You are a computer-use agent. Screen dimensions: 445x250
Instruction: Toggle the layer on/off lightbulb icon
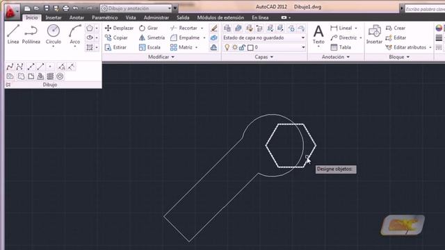pos(227,47)
